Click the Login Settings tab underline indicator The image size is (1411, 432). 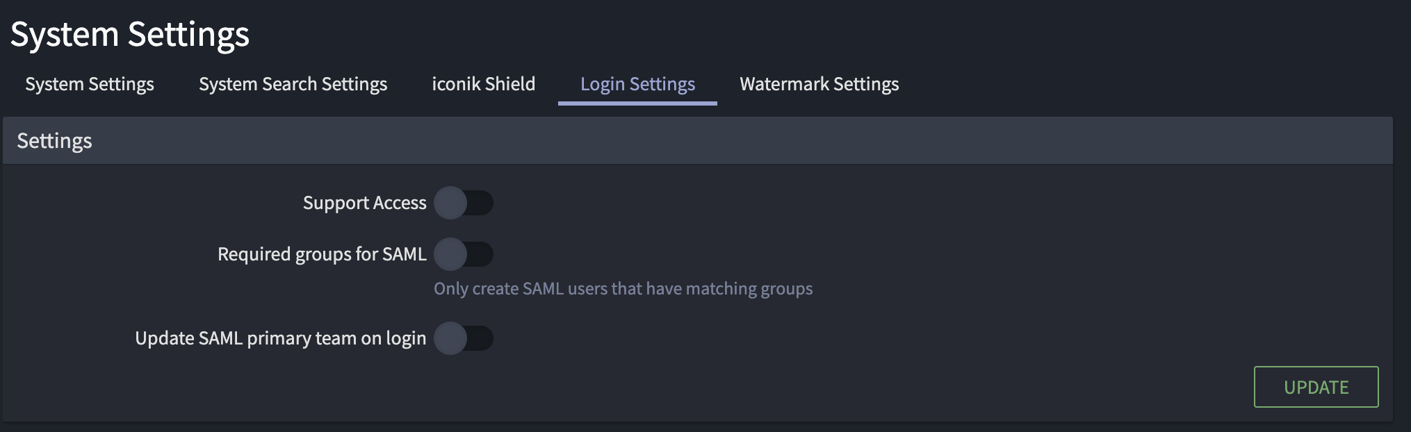click(637, 103)
